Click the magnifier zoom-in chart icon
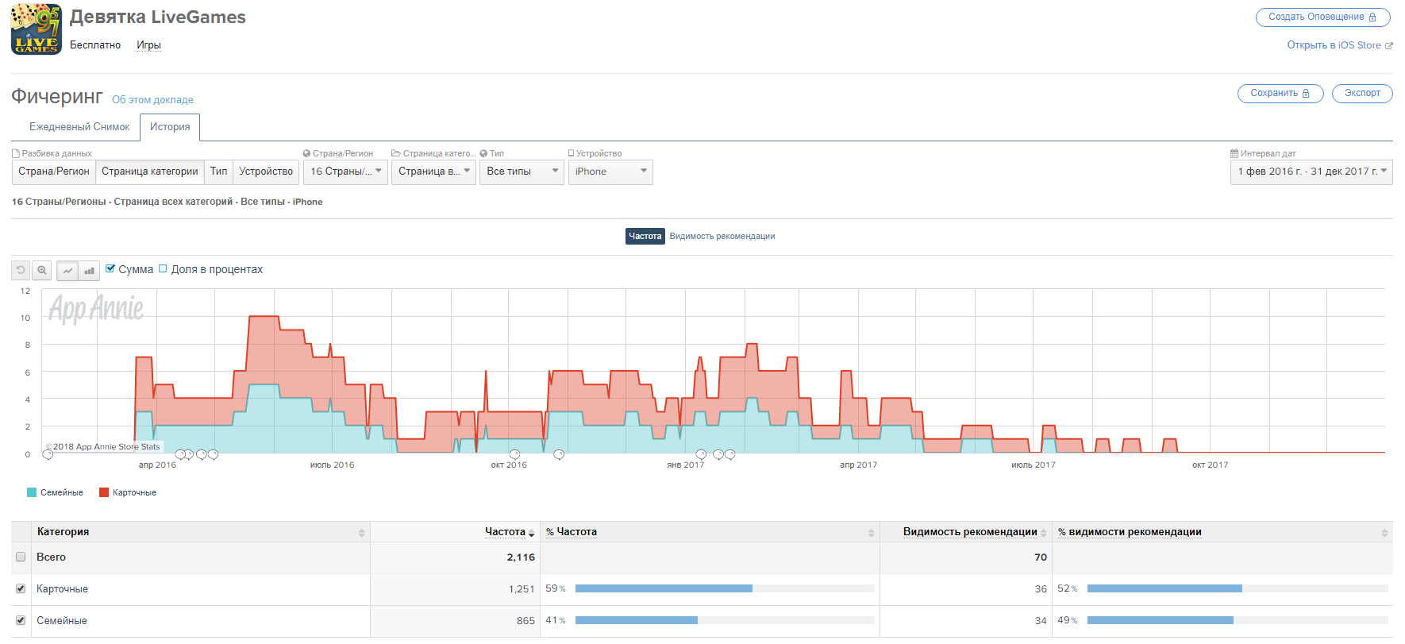1405x644 pixels. point(42,271)
